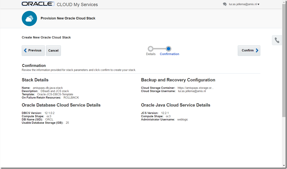Image resolution: width=287 pixels, height=169 pixels.
Task: Click the blue cloud stack icon
Action: tap(30, 19)
